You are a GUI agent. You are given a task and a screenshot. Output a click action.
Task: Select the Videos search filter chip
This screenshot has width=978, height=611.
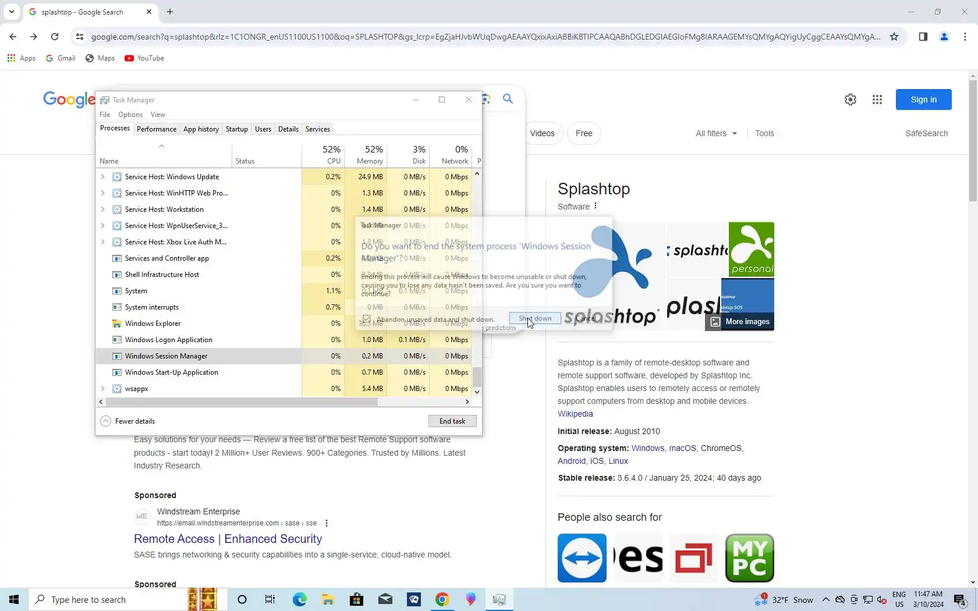pos(543,133)
